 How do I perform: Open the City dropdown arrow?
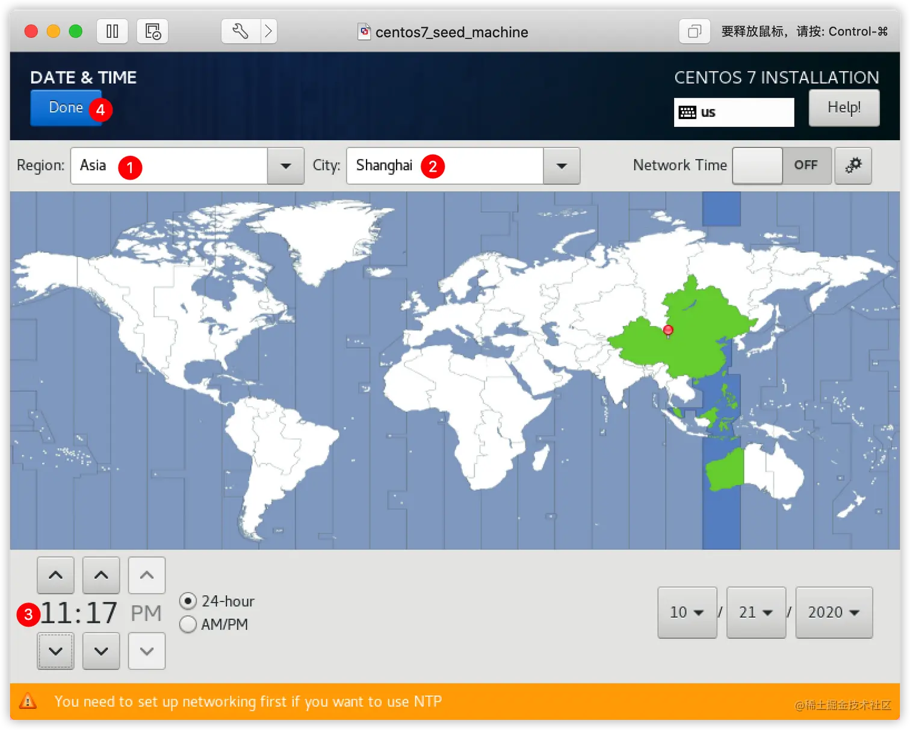[562, 166]
